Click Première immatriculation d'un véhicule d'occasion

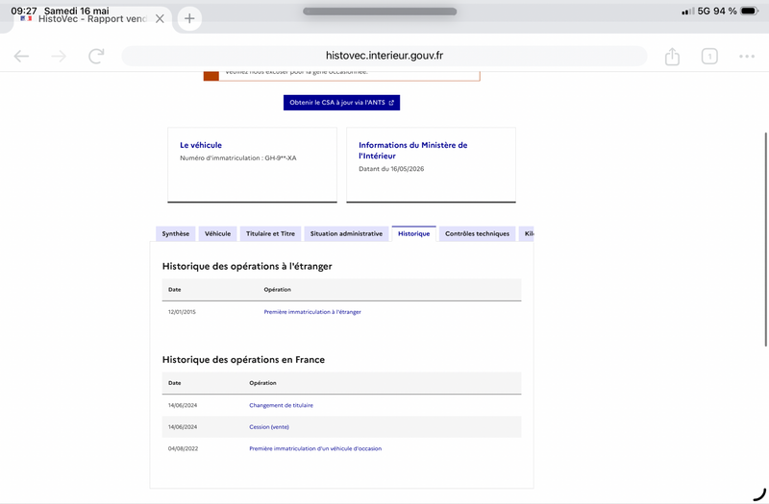pos(315,448)
